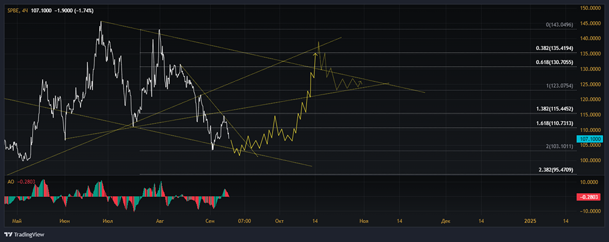609x242 pixels.
Task: Click the 130.0000 price axis label
Action: click(590, 69)
